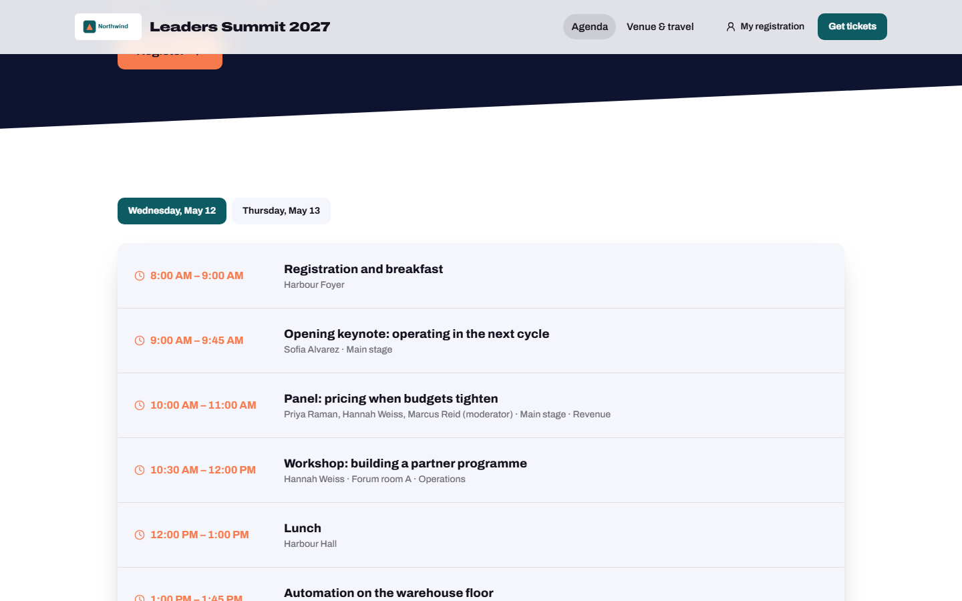Click the Northwind logo

coord(108,27)
